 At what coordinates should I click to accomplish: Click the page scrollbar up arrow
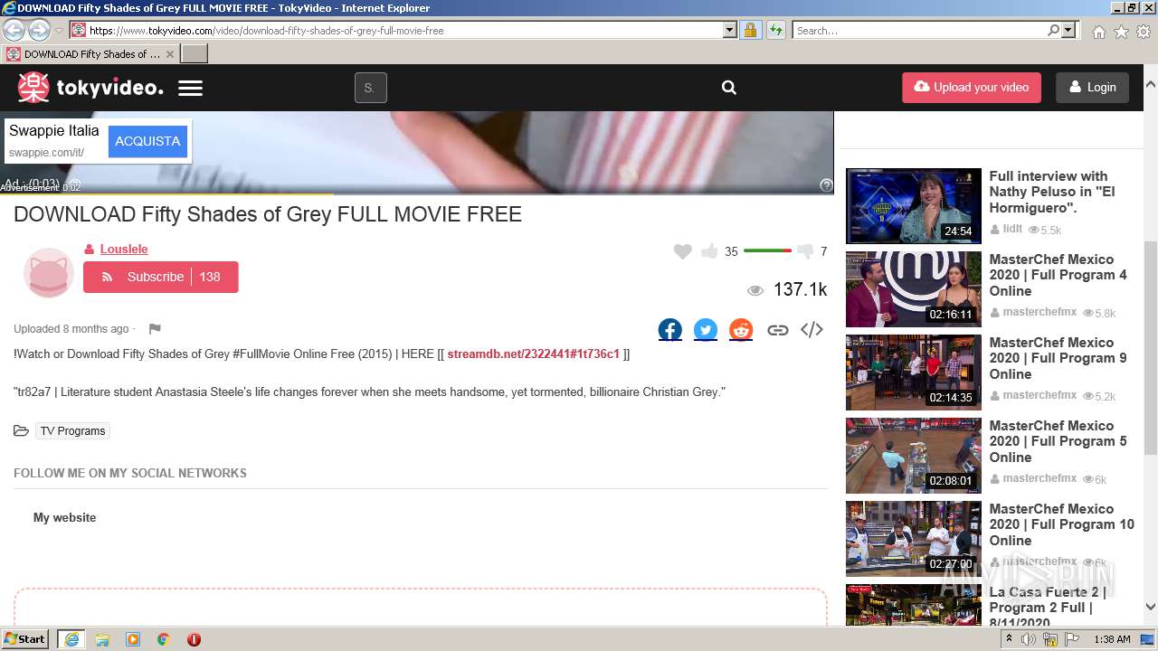(1150, 83)
